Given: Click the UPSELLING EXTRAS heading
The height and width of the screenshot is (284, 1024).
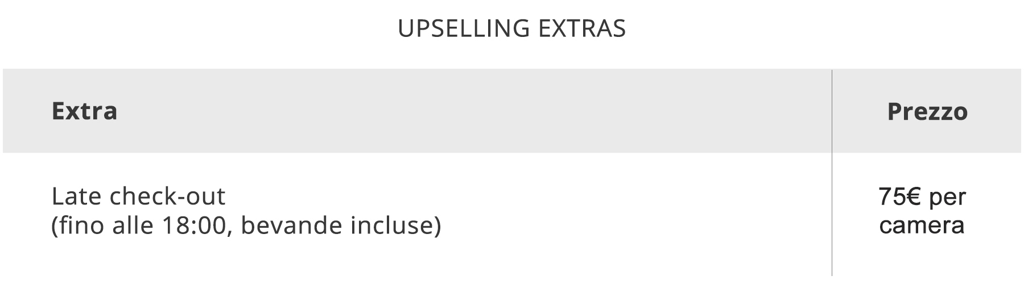Looking at the screenshot, I should 511,28.
